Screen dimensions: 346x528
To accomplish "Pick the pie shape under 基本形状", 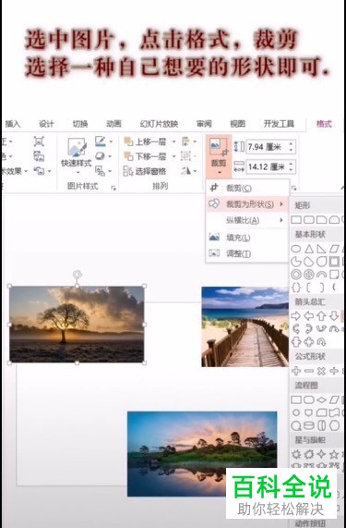I will [x=295, y=262].
